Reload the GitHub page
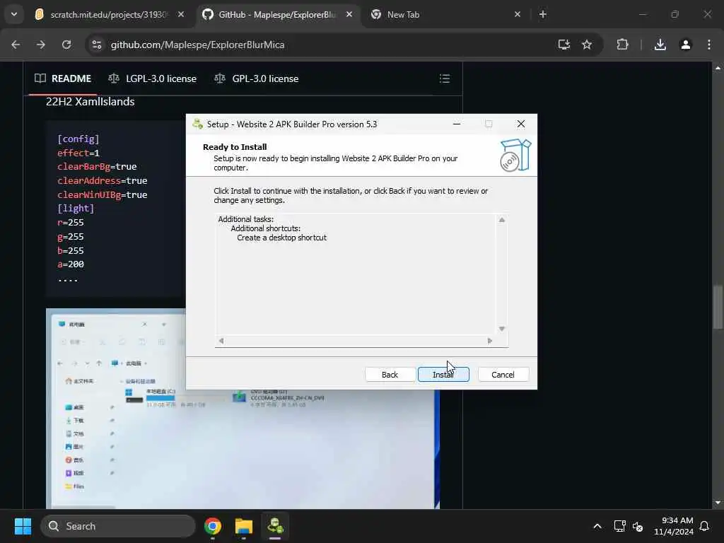 66,45
